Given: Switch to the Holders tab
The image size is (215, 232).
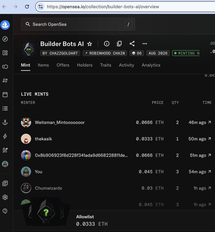Looking at the screenshot, I should coord(85,65).
